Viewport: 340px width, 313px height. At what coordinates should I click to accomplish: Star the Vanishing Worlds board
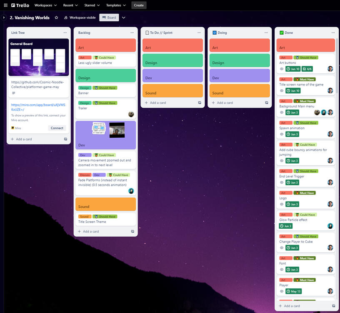coord(57,18)
